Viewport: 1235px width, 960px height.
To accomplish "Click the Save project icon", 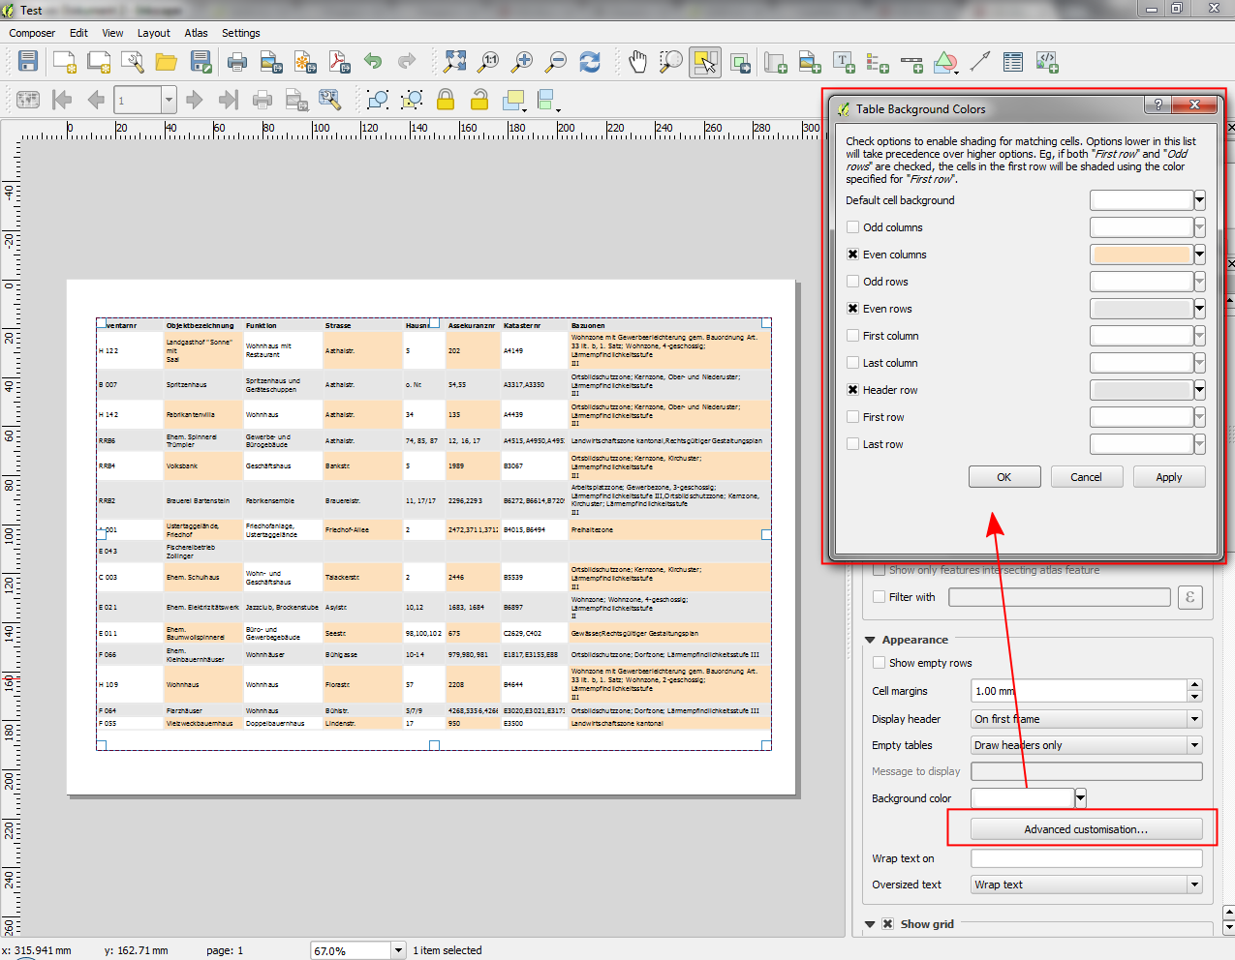I will point(28,62).
